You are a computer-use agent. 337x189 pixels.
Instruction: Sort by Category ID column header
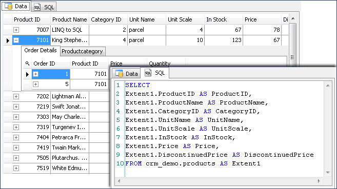pos(108,19)
